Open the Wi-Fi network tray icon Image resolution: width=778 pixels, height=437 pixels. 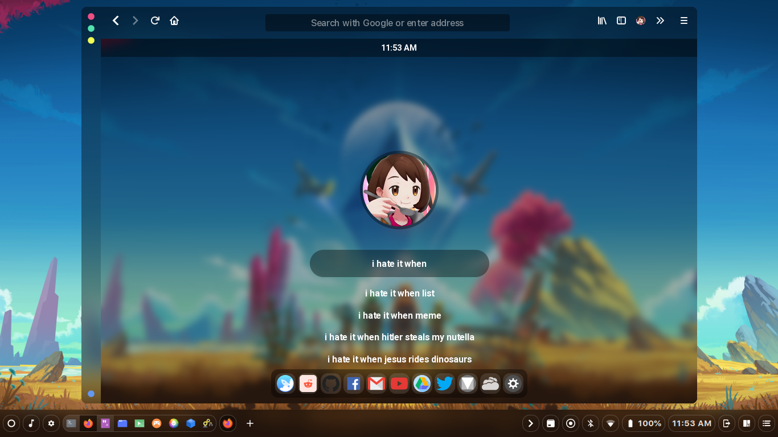pos(611,423)
